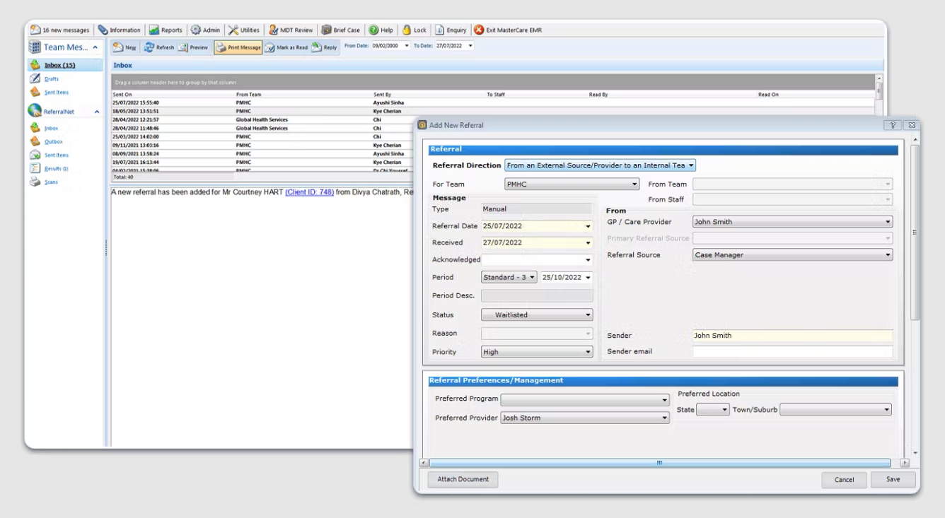Open Scans in the ReferralNet sidebar
The width and height of the screenshot is (945, 518).
pyautogui.click(x=51, y=182)
